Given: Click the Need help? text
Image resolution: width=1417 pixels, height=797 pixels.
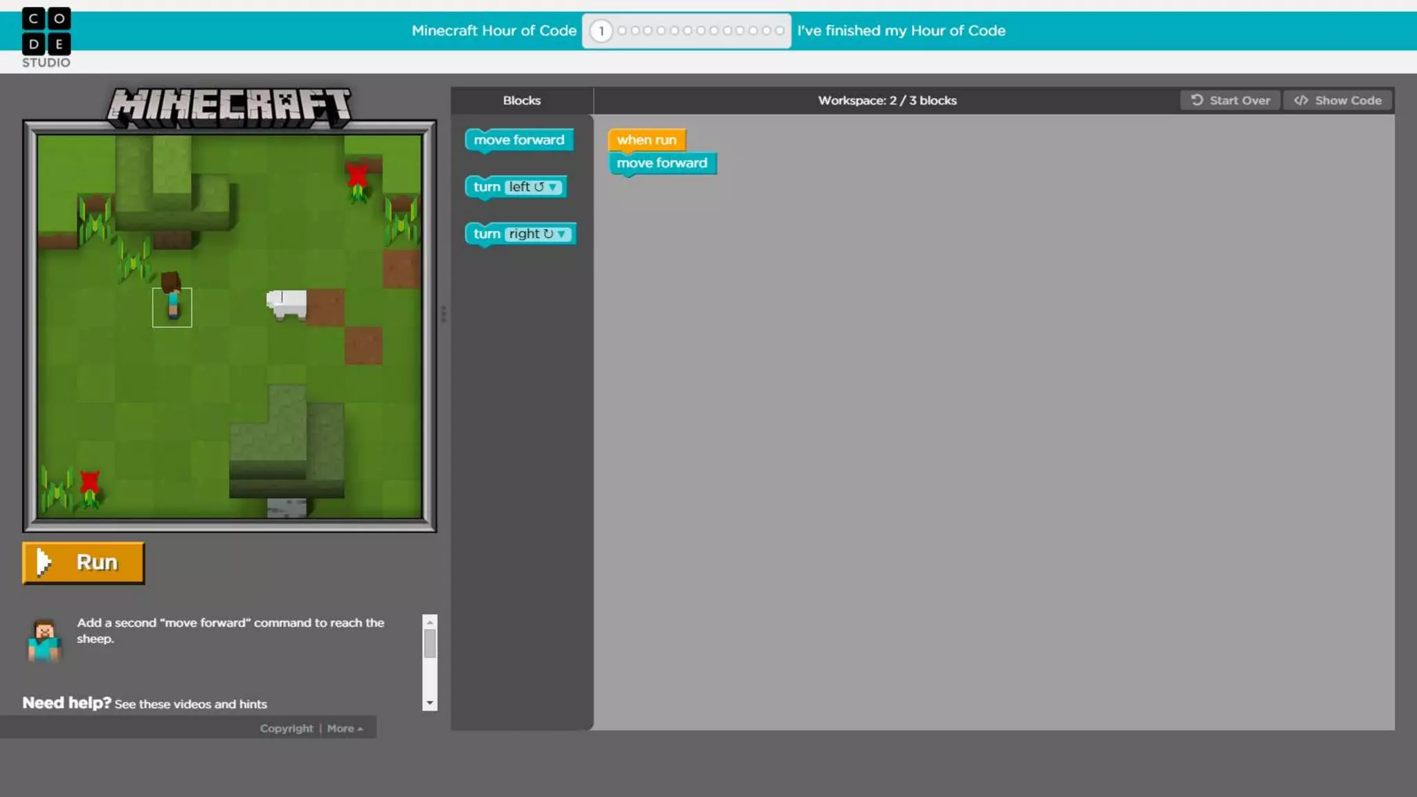Looking at the screenshot, I should click(x=66, y=703).
